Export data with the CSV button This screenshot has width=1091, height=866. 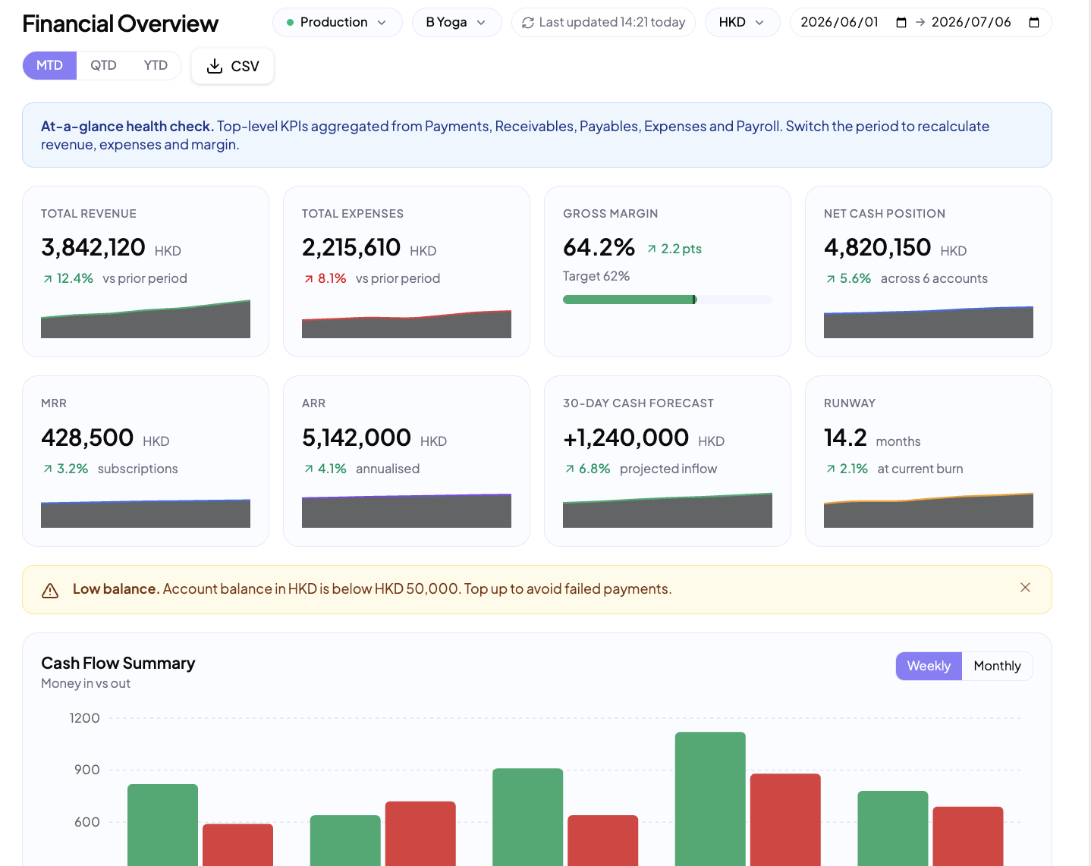click(x=232, y=66)
